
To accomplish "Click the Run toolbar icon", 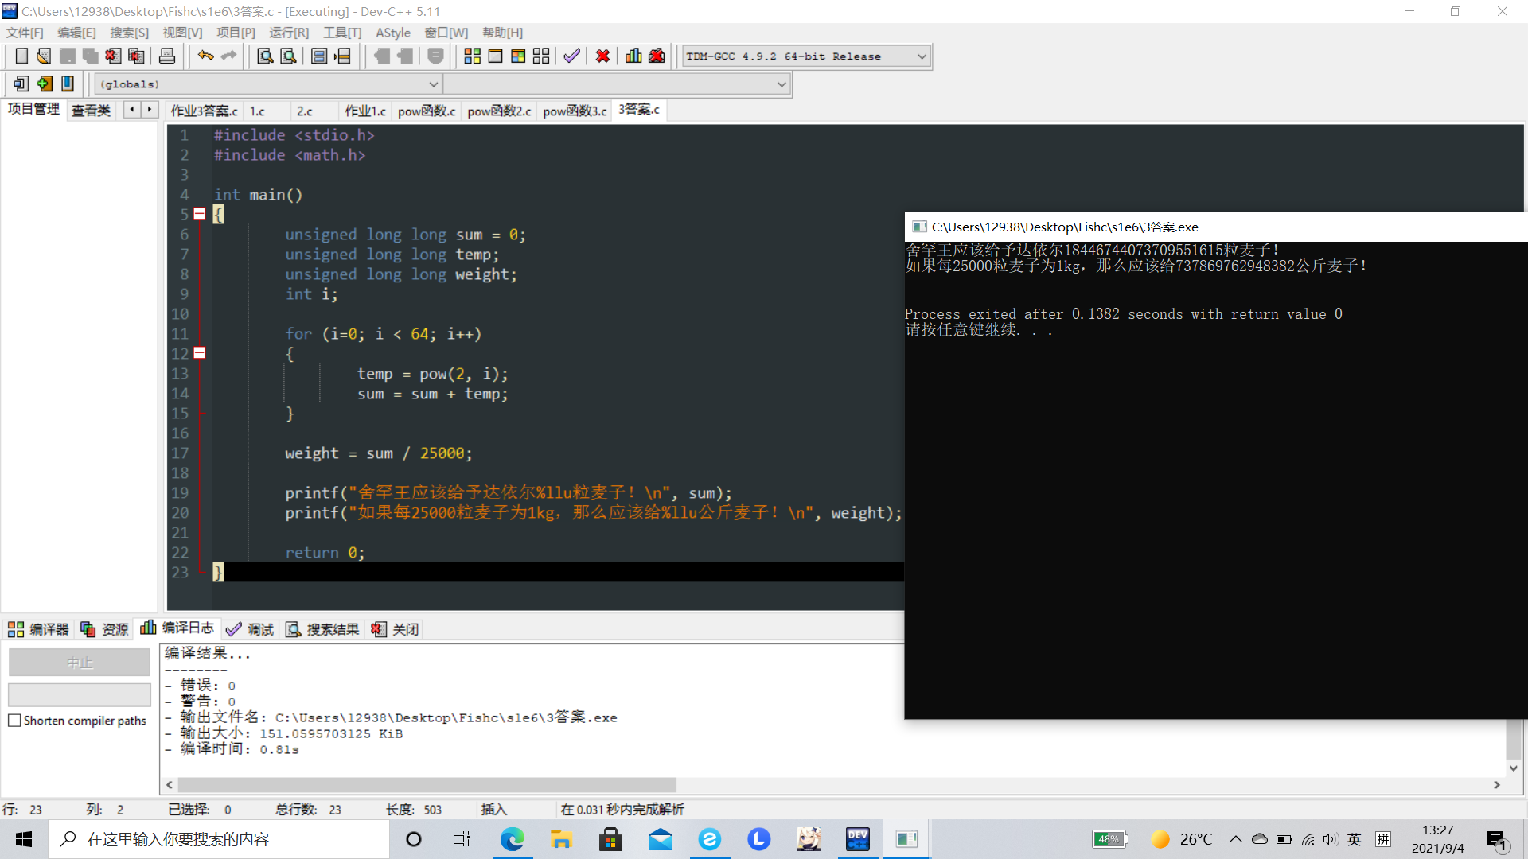I will click(495, 56).
